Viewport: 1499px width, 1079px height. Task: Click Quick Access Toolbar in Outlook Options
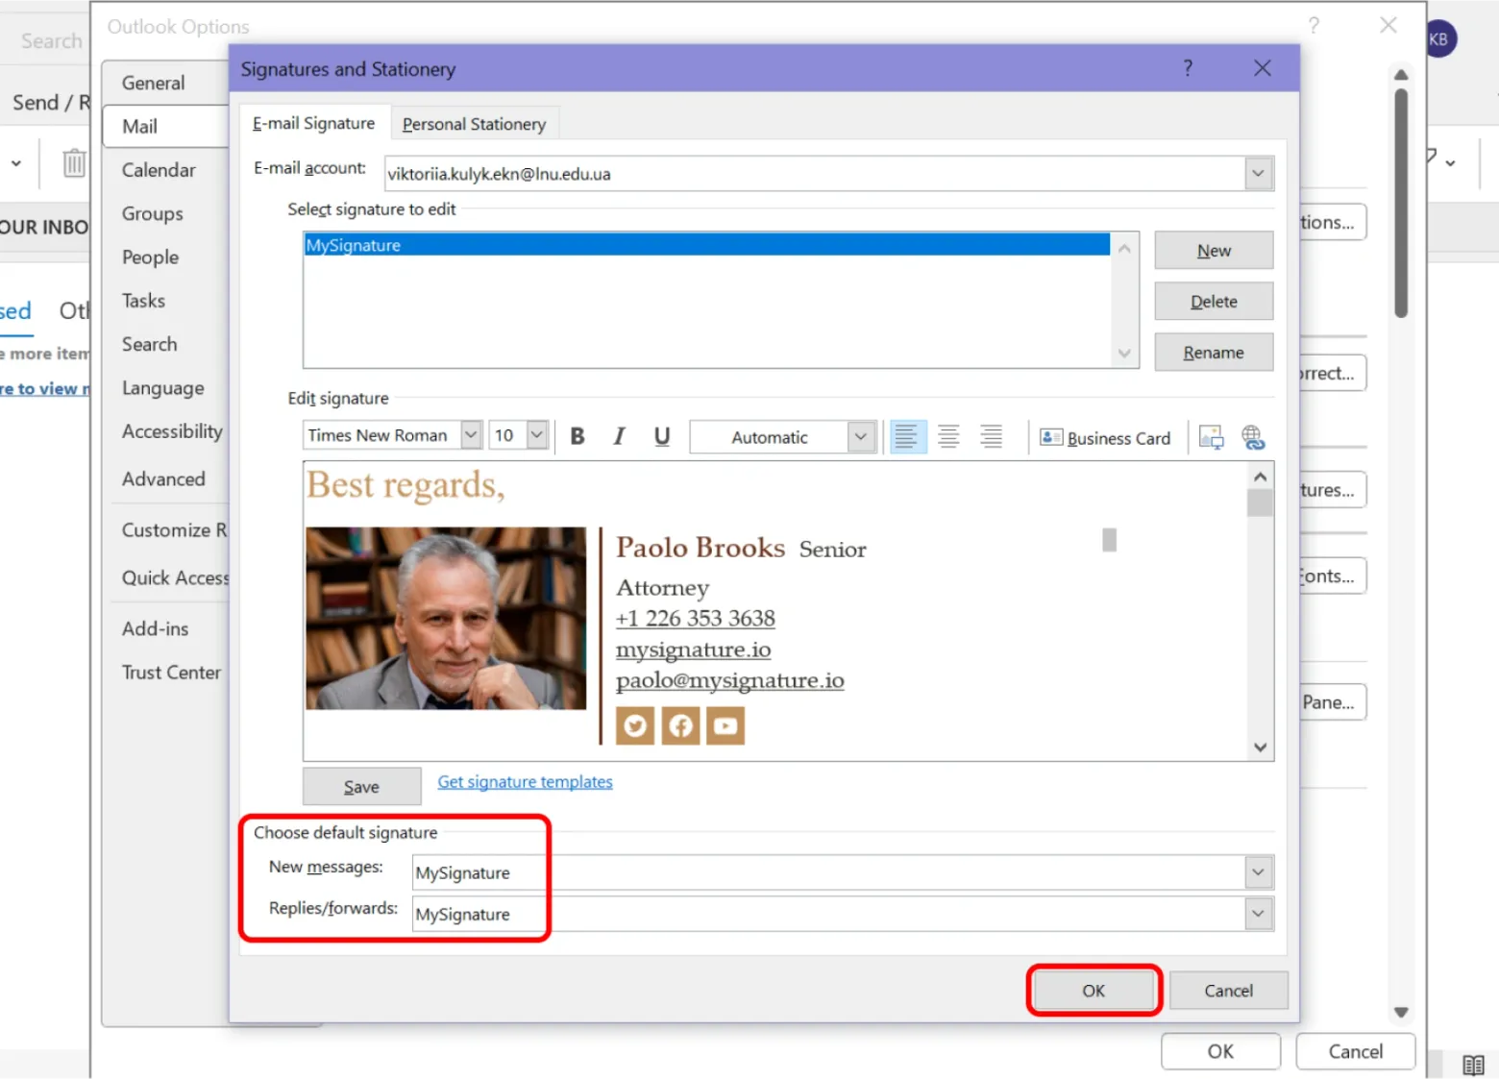(x=175, y=577)
